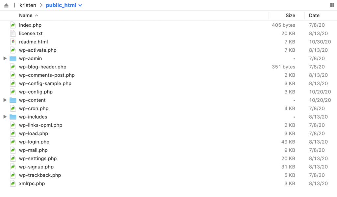Image resolution: width=337 pixels, height=197 pixels.
Task: Select the index.php file name
Action: 30,25
